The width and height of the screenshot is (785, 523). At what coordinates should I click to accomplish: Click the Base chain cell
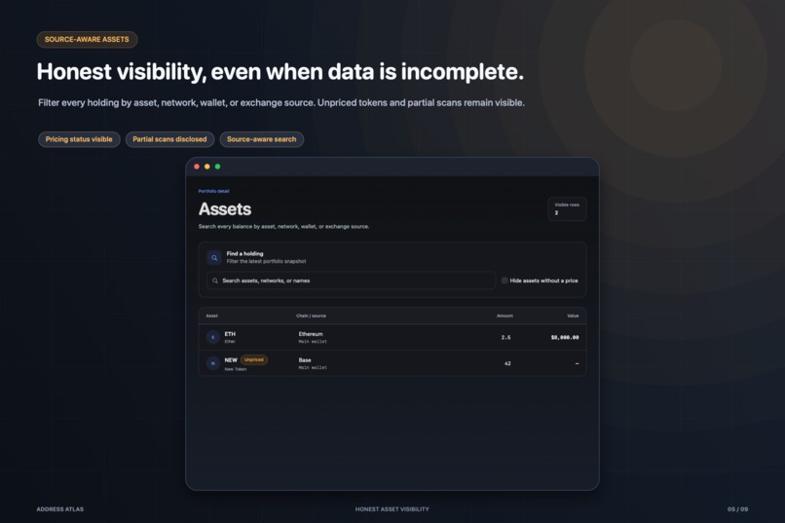[305, 359]
